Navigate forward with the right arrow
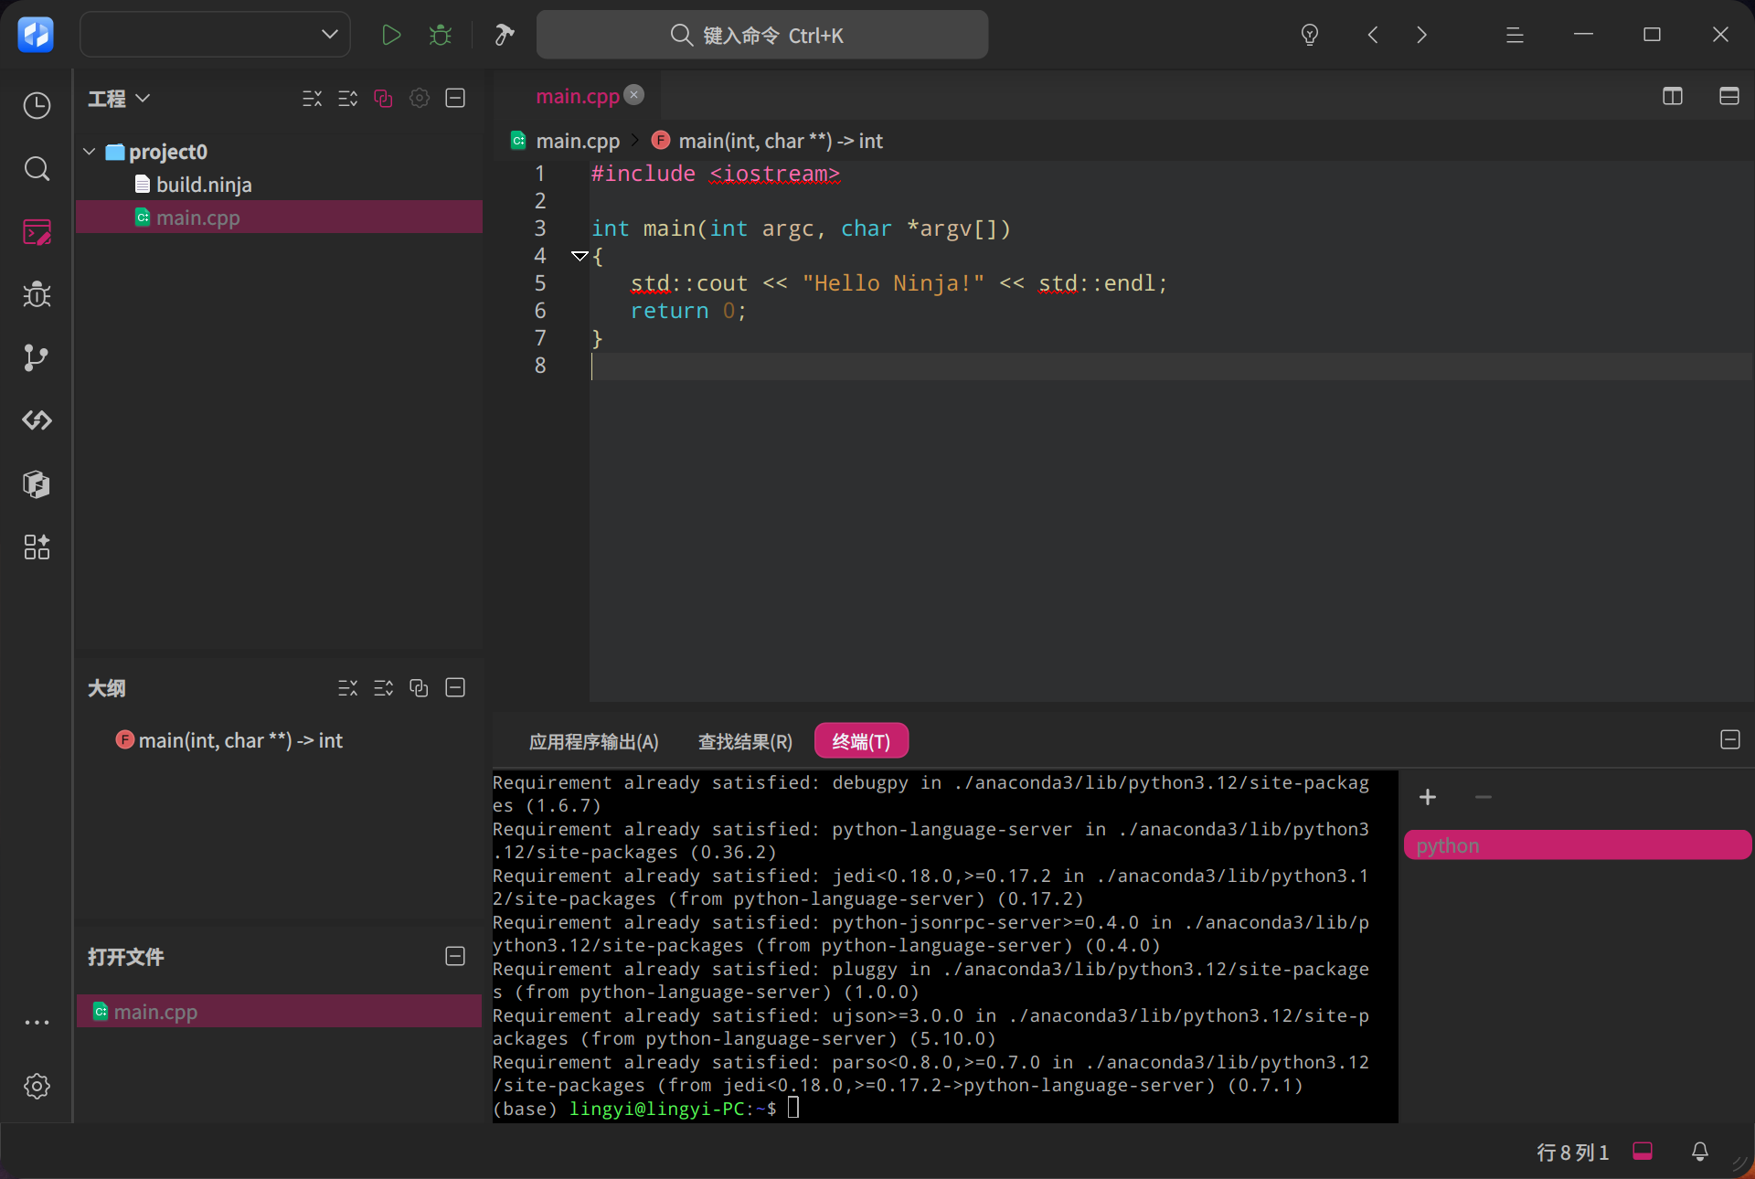The image size is (1755, 1179). [x=1421, y=35]
